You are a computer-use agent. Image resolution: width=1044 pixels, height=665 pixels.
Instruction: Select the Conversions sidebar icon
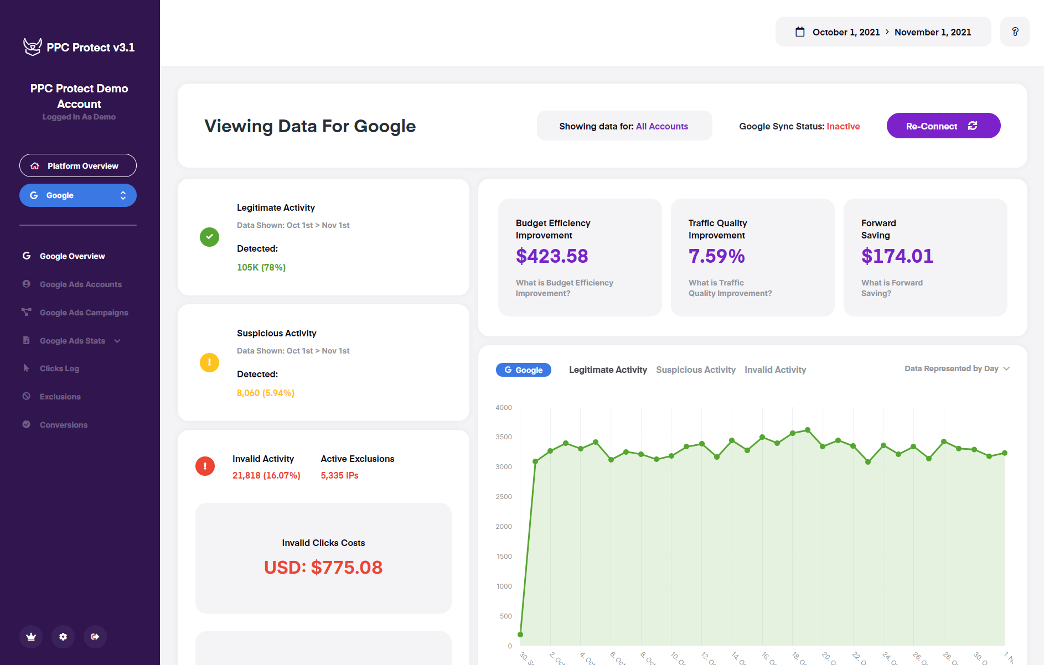click(x=27, y=424)
